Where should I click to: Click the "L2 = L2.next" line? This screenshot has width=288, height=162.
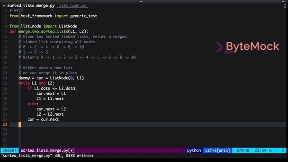[x=50, y=114]
